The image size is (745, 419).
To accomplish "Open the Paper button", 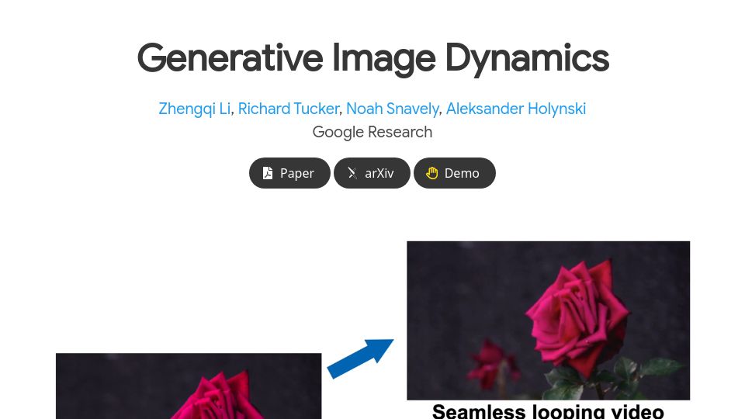I will tap(289, 173).
